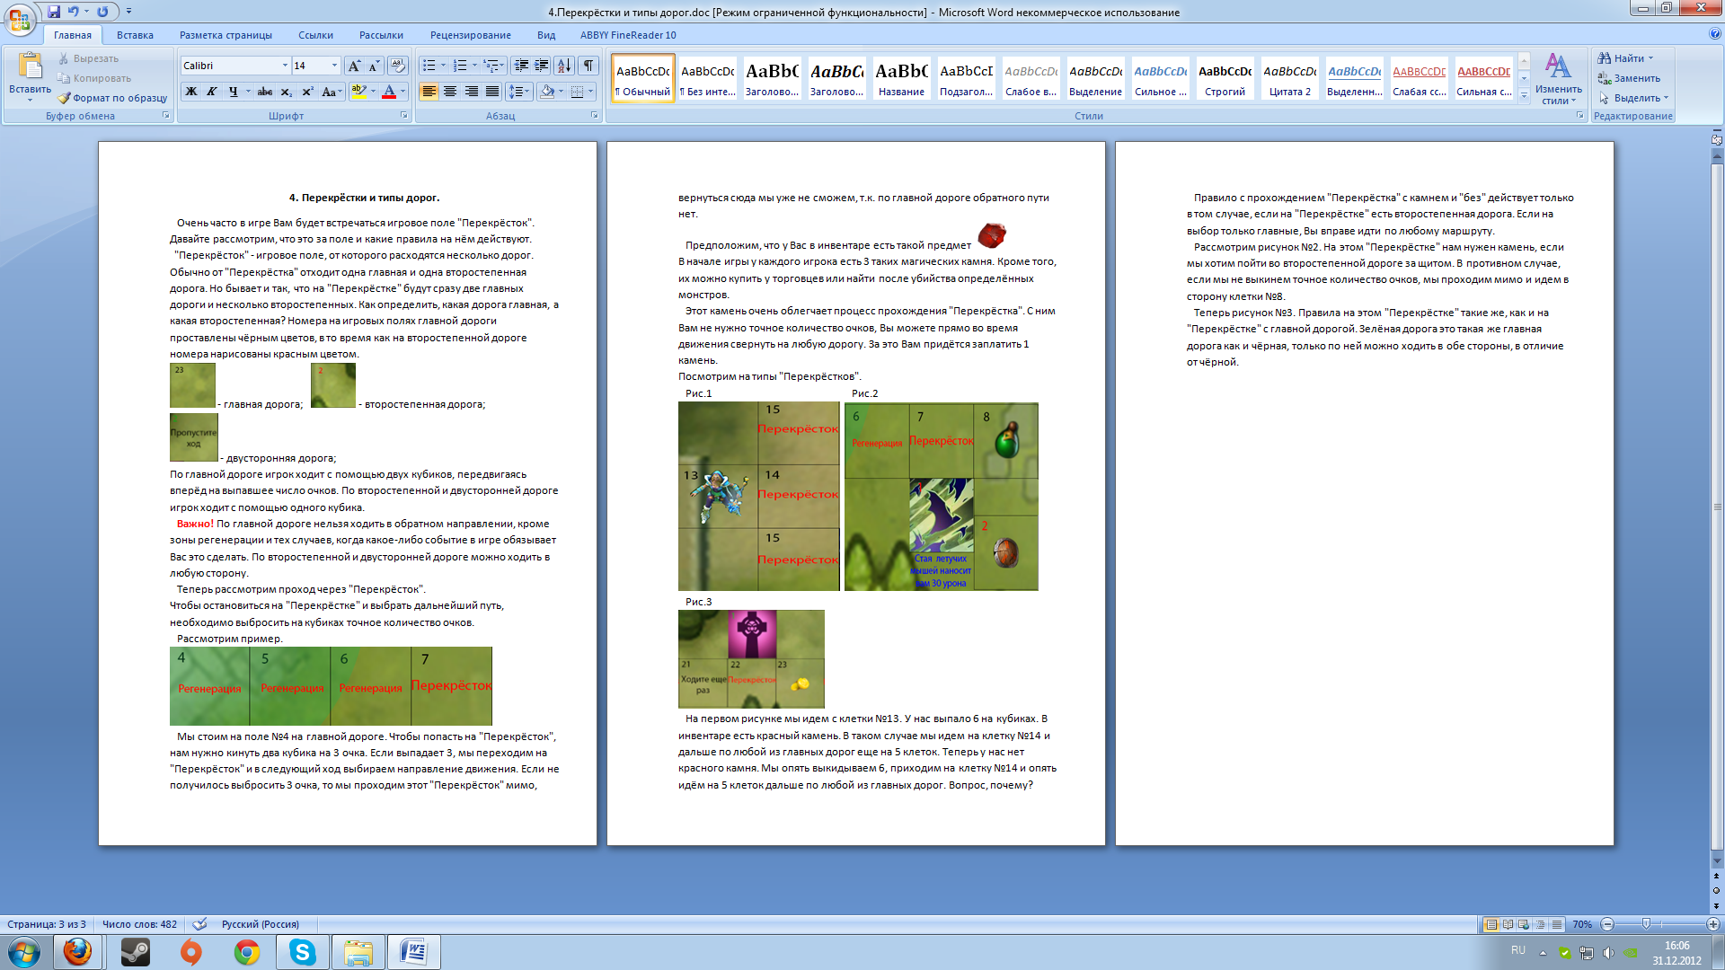The width and height of the screenshot is (1725, 970).
Task: Expand line spacing dropdown
Action: coord(528,92)
